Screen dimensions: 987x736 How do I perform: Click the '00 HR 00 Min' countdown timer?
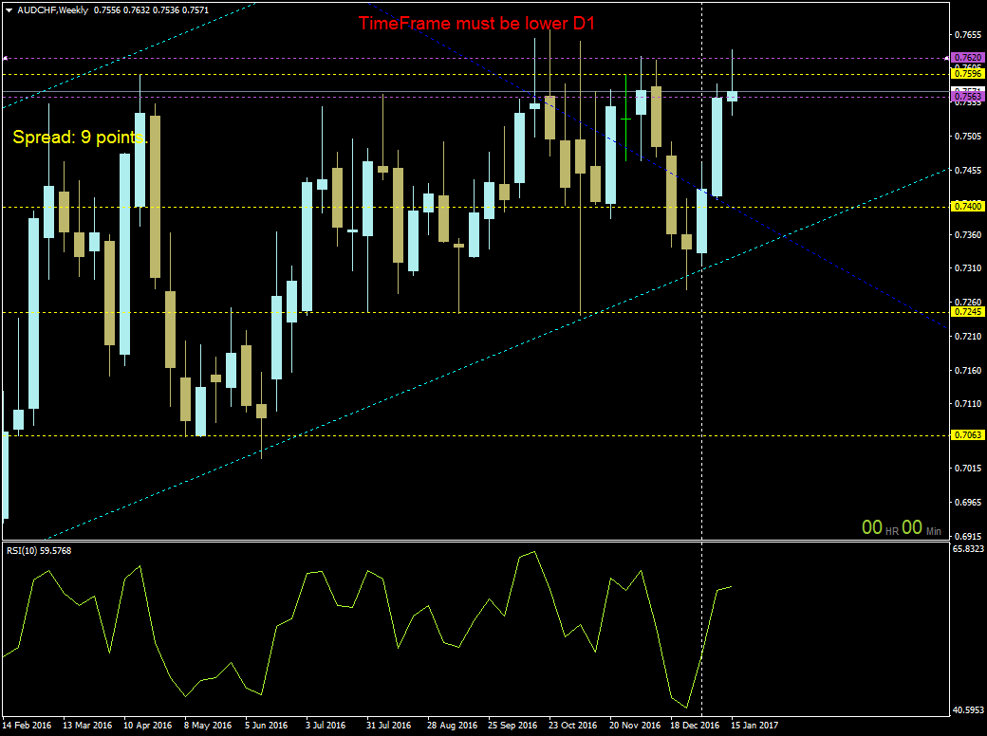tap(902, 527)
